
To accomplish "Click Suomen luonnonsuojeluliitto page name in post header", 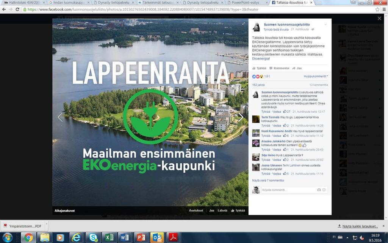I will point(287,25).
